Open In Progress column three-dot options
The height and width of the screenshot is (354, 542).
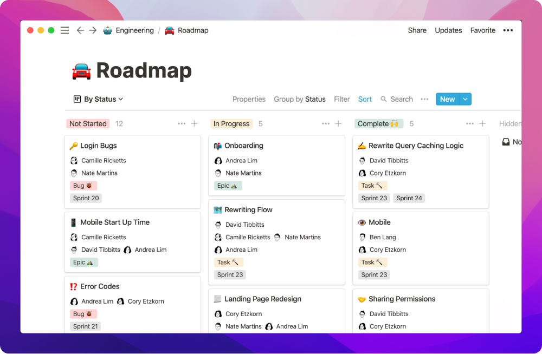[326, 123]
